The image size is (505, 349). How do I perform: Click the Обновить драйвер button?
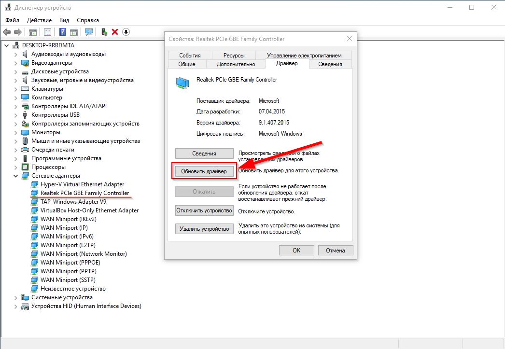[x=204, y=171]
